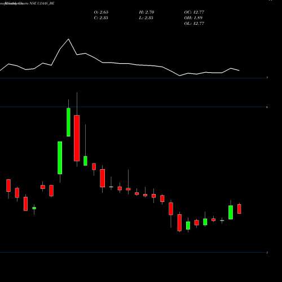This screenshot has width=282, height=282.
Task: Click the 'NSE UJAAS_BE' chart title
Action: [42, 3]
